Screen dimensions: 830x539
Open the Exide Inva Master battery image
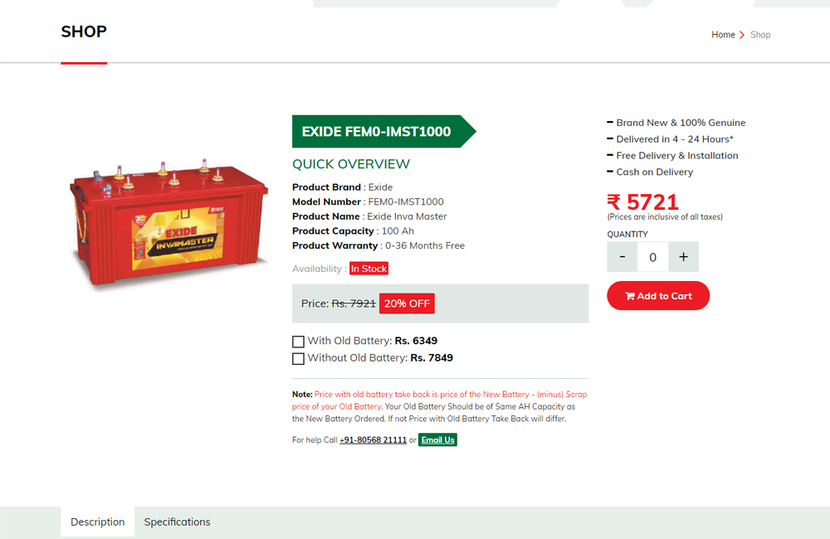click(x=169, y=223)
